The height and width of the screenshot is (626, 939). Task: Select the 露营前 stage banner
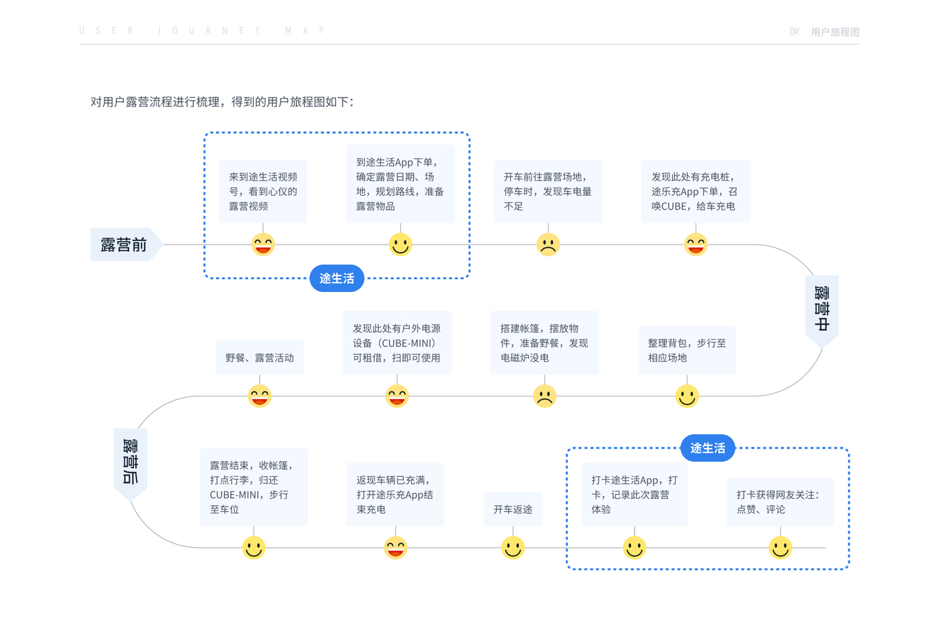coord(124,244)
